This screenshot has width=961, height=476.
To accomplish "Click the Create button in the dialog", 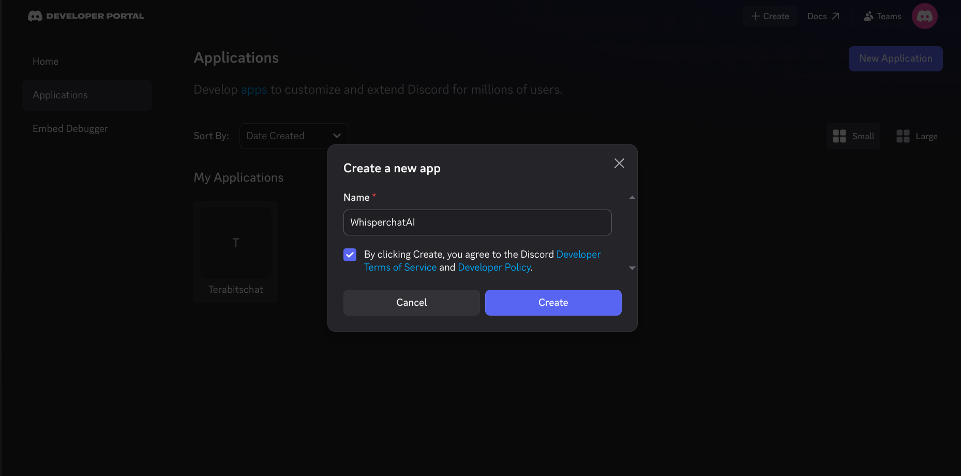I will (553, 303).
